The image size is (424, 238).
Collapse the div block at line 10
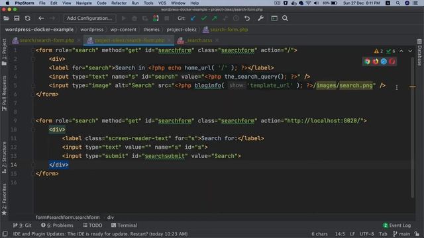(x=33, y=130)
